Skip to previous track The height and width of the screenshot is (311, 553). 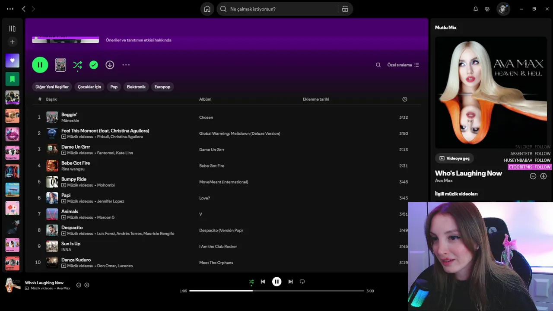(x=263, y=282)
